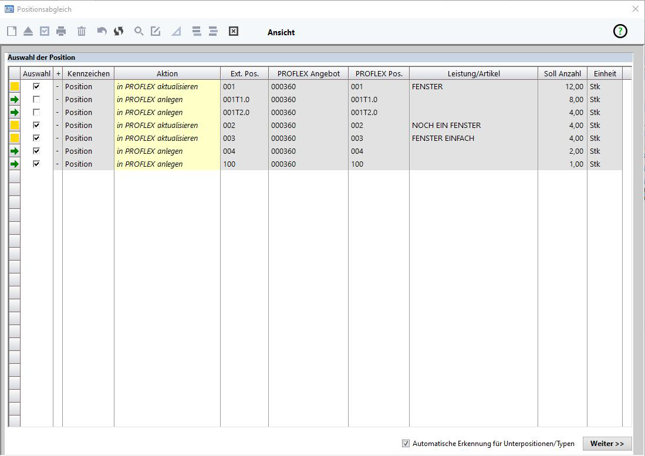Open Aktion cell dropdown for position 004

[167, 151]
